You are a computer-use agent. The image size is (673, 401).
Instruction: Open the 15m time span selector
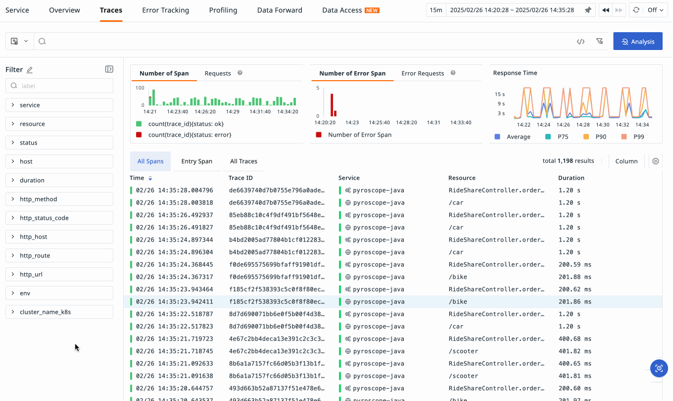coord(436,10)
